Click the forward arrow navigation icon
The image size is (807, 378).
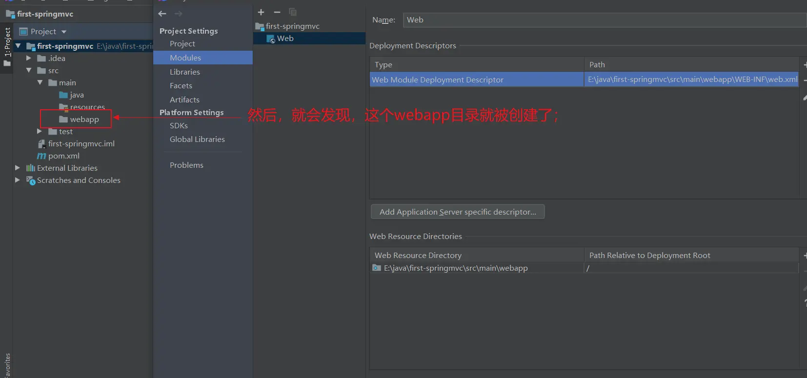(x=179, y=14)
